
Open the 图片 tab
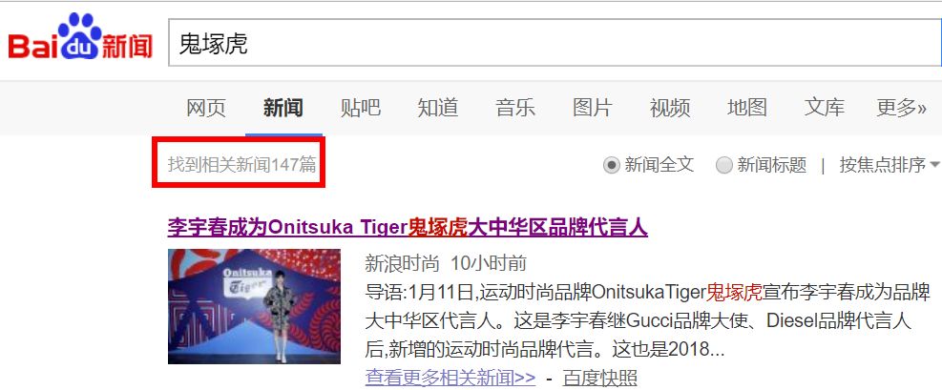click(593, 108)
